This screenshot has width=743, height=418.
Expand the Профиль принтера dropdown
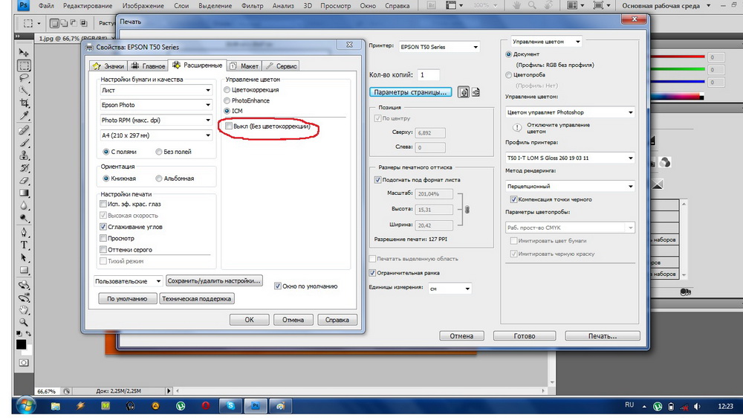(630, 158)
